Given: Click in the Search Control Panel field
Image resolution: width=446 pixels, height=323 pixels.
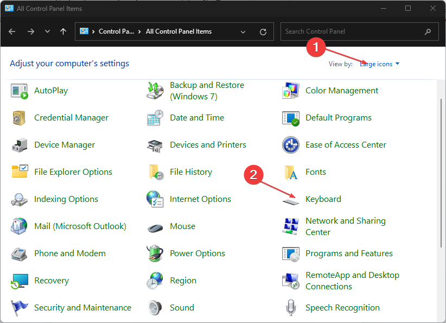Looking at the screenshot, I should (353, 31).
